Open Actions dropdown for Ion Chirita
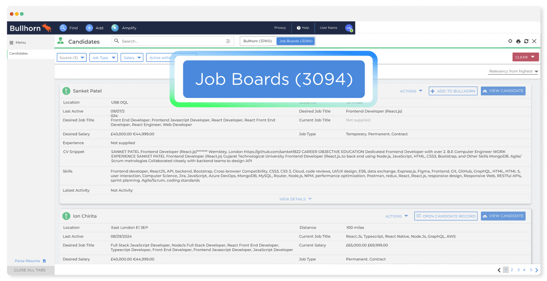Viewport: 547px width, 281px height. [397, 216]
